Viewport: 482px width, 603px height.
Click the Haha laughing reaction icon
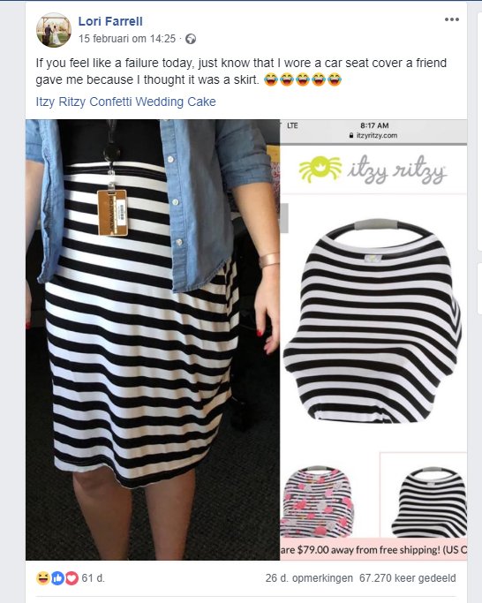coord(43,578)
